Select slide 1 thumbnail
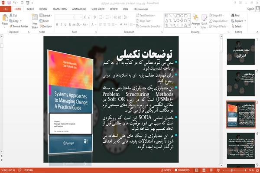Image resolution: width=260 pixels, height=173 pixels. coord(241,52)
